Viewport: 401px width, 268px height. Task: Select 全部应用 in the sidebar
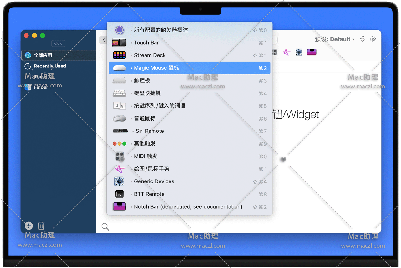tap(58, 55)
